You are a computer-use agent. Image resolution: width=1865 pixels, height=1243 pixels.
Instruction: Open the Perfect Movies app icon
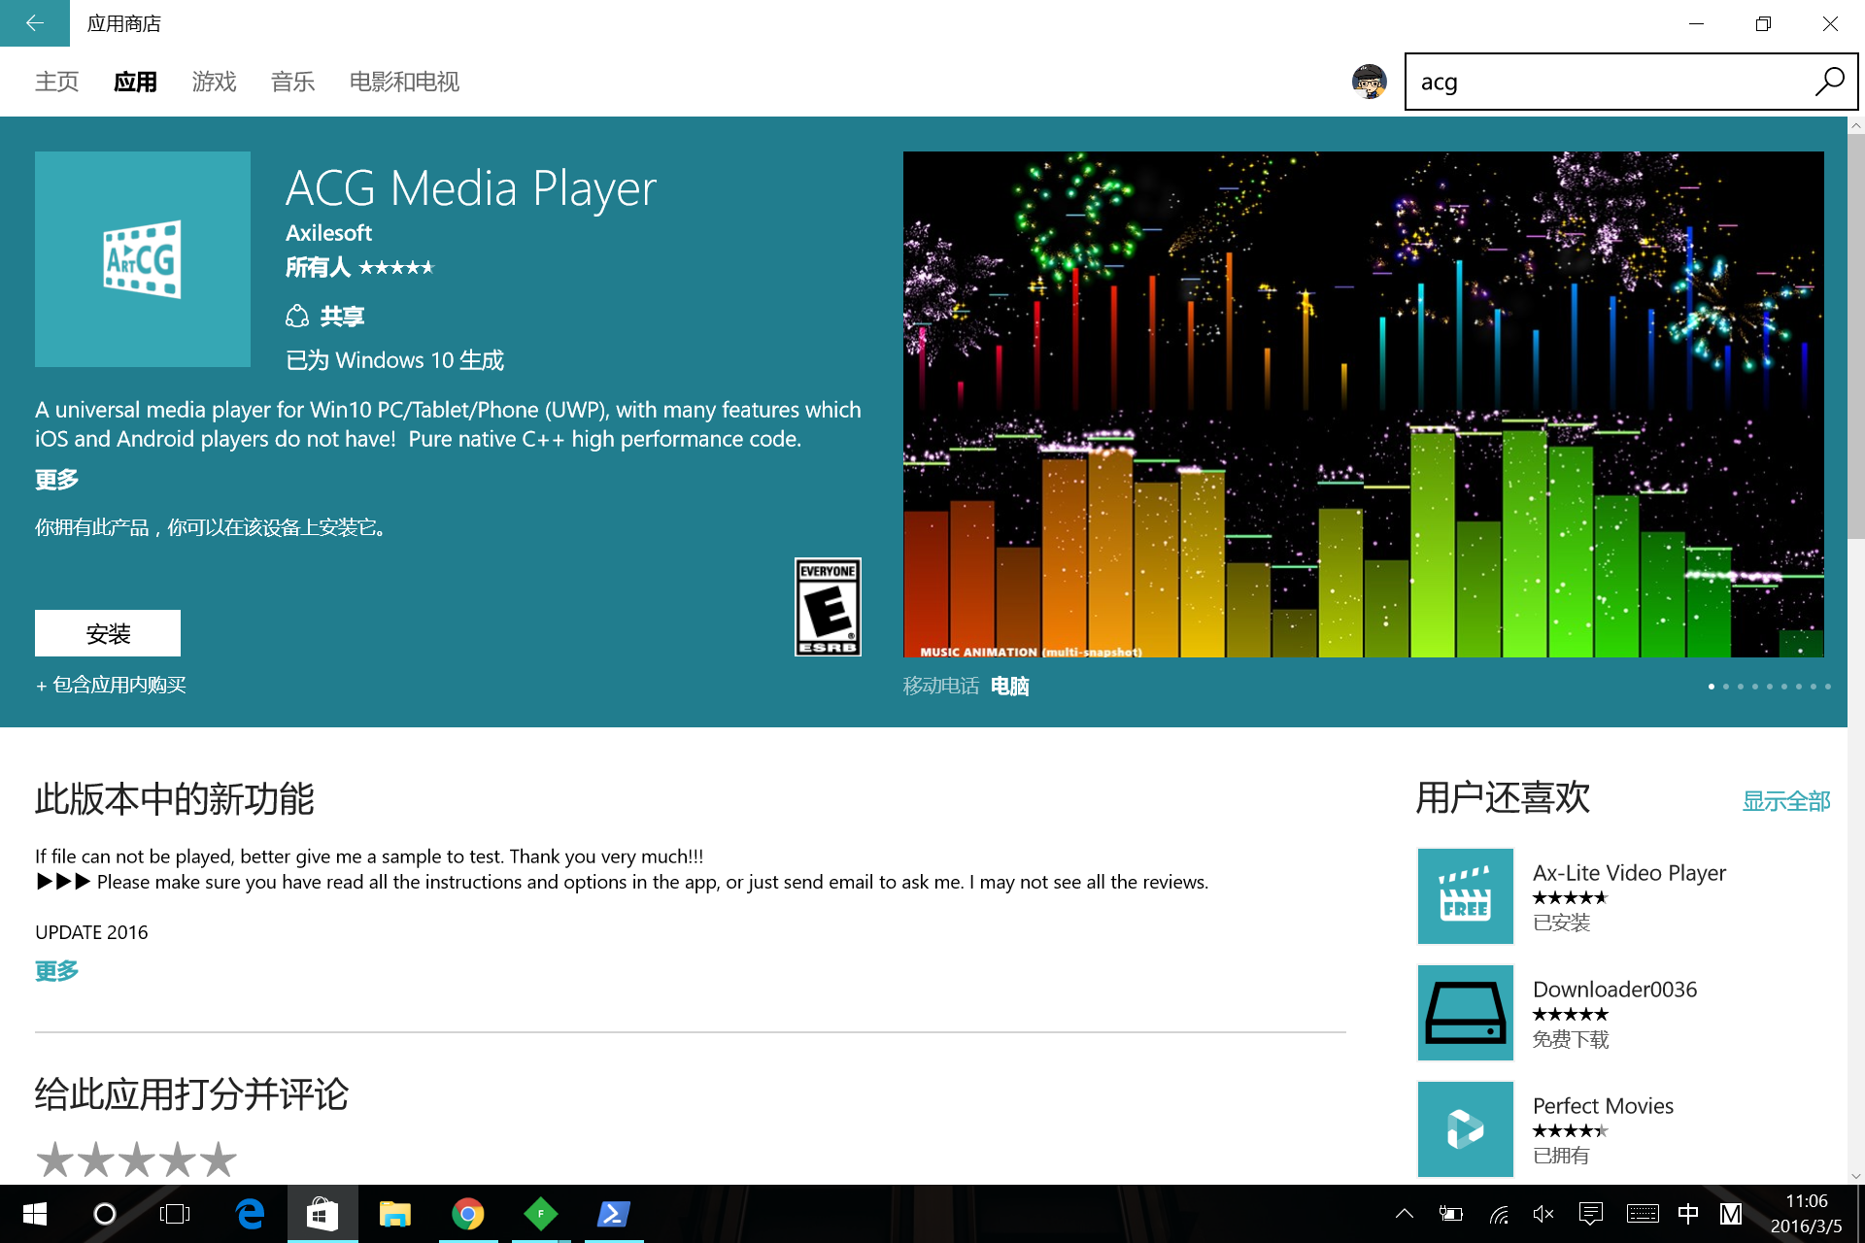[x=1465, y=1128]
